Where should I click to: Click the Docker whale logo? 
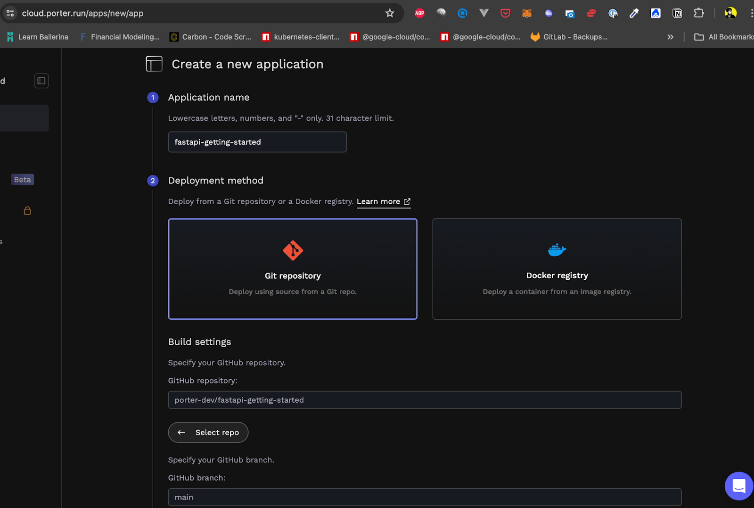point(557,250)
